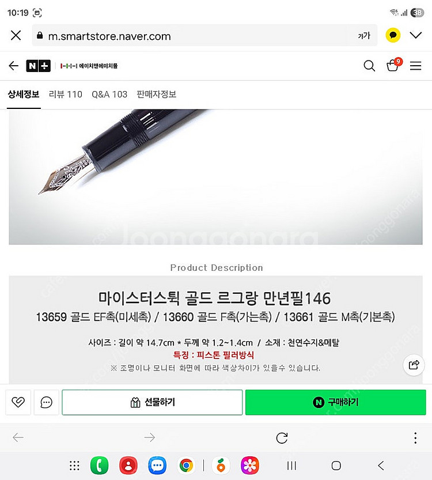This screenshot has height=480, width=432.
Task: Open the store search magnifier icon
Action: click(x=369, y=66)
